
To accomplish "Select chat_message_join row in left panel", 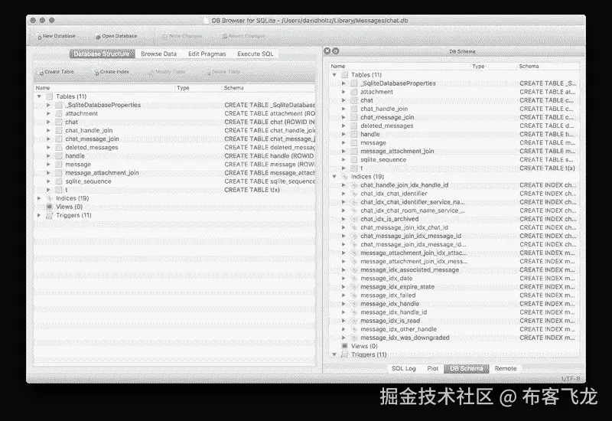I will pos(175,139).
